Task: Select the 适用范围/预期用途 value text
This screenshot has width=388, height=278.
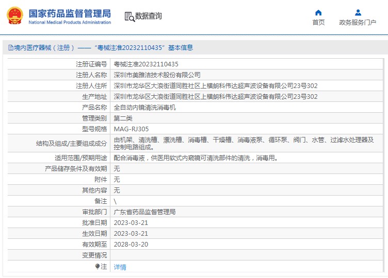Action: pos(196,158)
